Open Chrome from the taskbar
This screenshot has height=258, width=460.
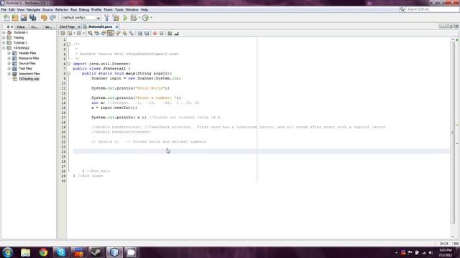pyautogui.click(x=43, y=252)
